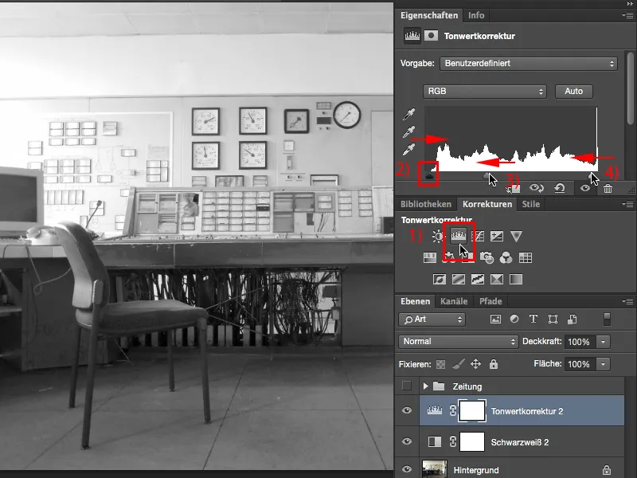Reset the Tonwertkorrektur adjustment
Image resolution: width=637 pixels, height=478 pixels.
pyautogui.click(x=558, y=188)
